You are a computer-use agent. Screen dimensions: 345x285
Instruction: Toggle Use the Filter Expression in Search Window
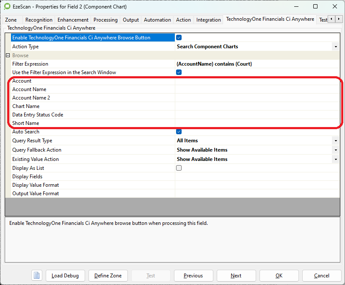[179, 72]
